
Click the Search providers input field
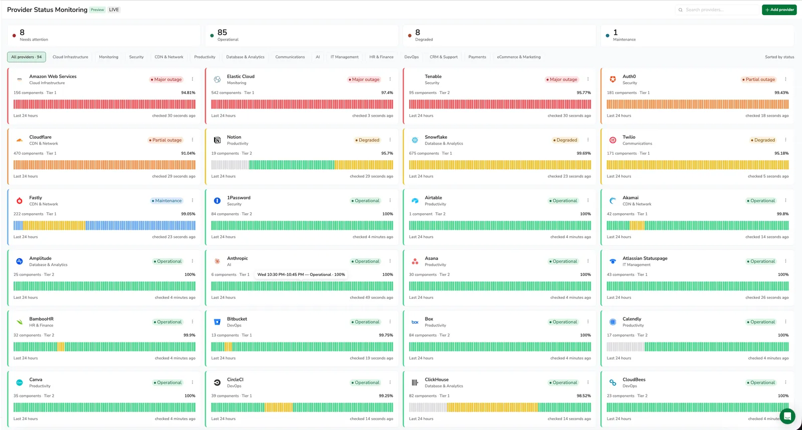coord(718,10)
